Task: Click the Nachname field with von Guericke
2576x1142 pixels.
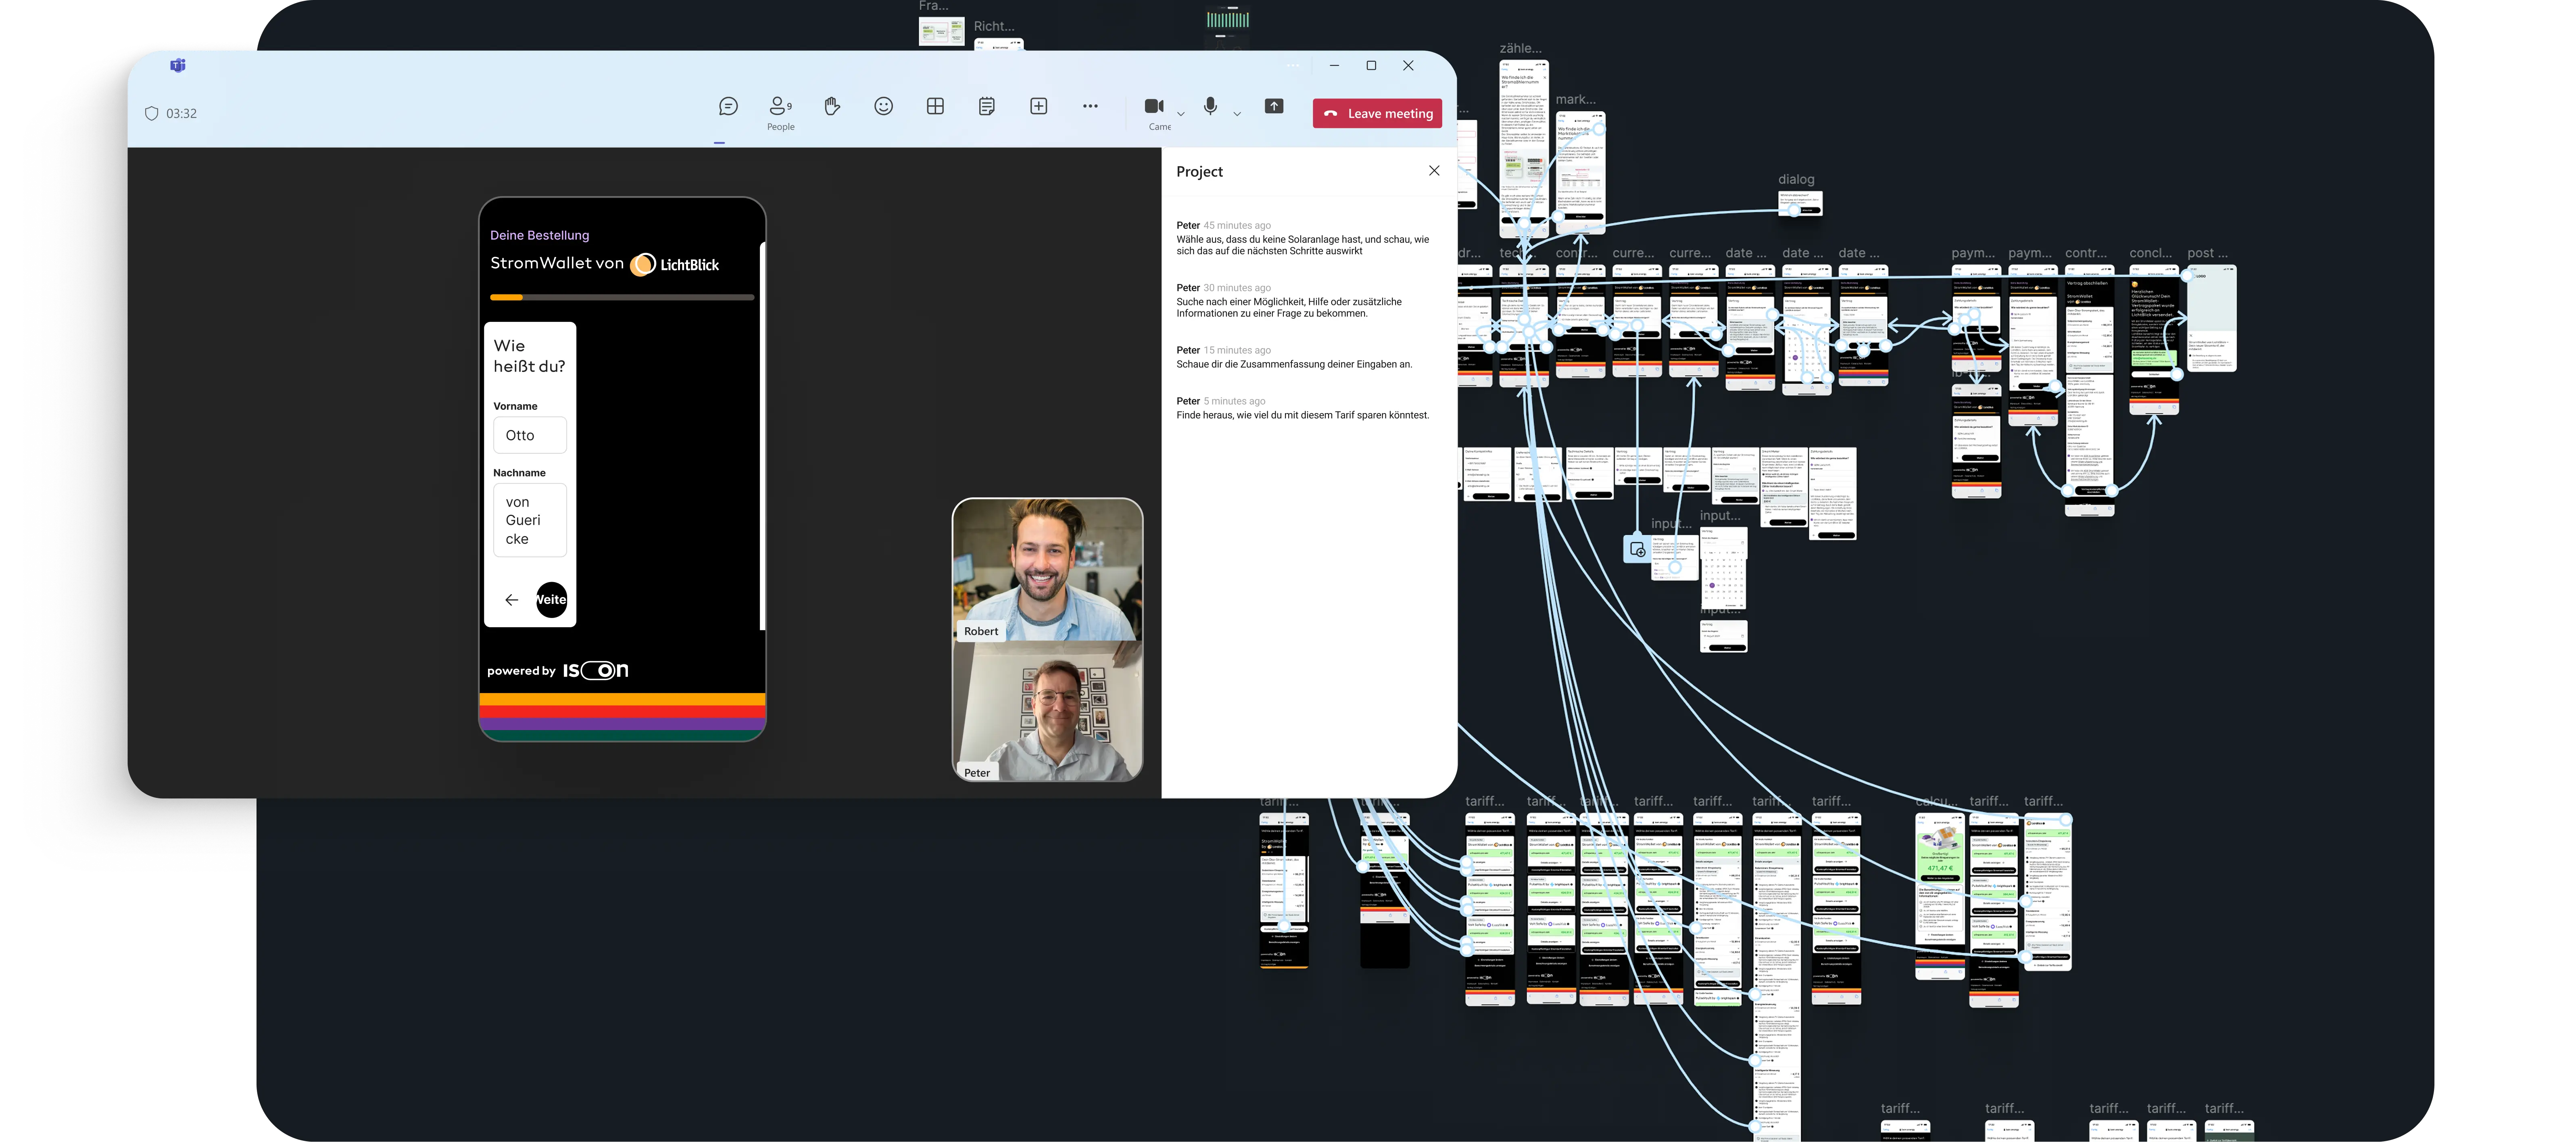Action: click(530, 520)
